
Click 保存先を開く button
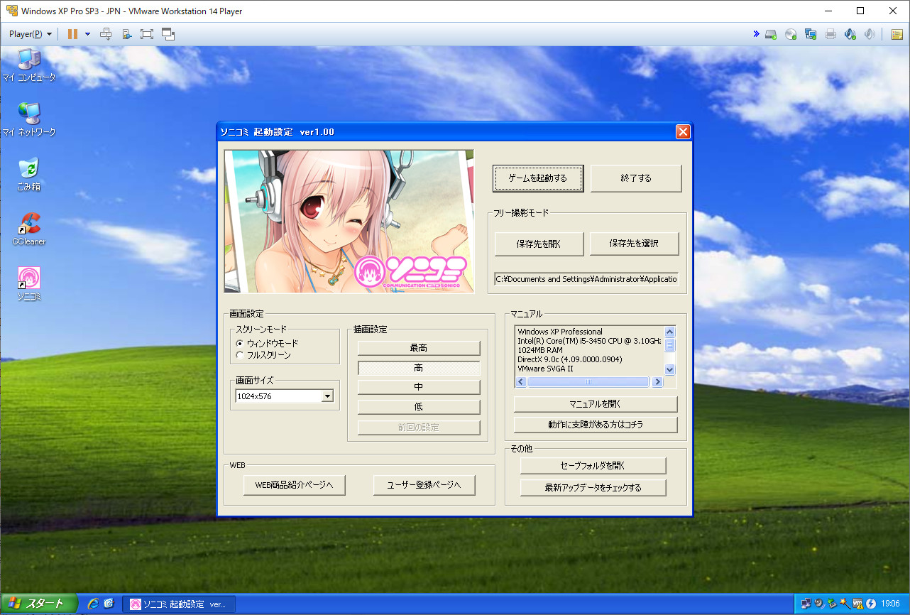(x=539, y=244)
